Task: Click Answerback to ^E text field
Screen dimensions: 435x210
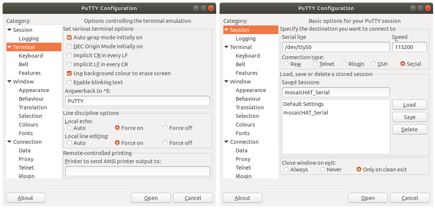Action: pos(138,101)
